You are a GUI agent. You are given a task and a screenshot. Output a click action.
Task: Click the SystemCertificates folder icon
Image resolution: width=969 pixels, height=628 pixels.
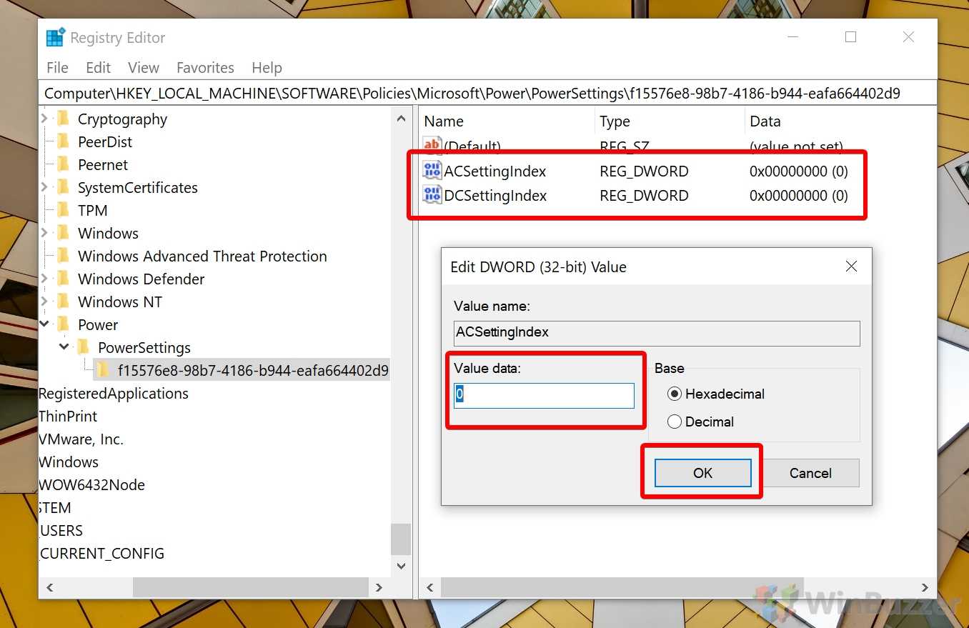coord(64,187)
